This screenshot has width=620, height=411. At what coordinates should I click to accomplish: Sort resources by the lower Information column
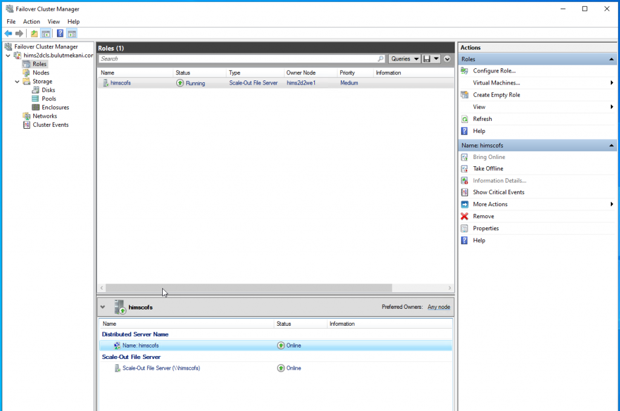[x=389, y=324]
